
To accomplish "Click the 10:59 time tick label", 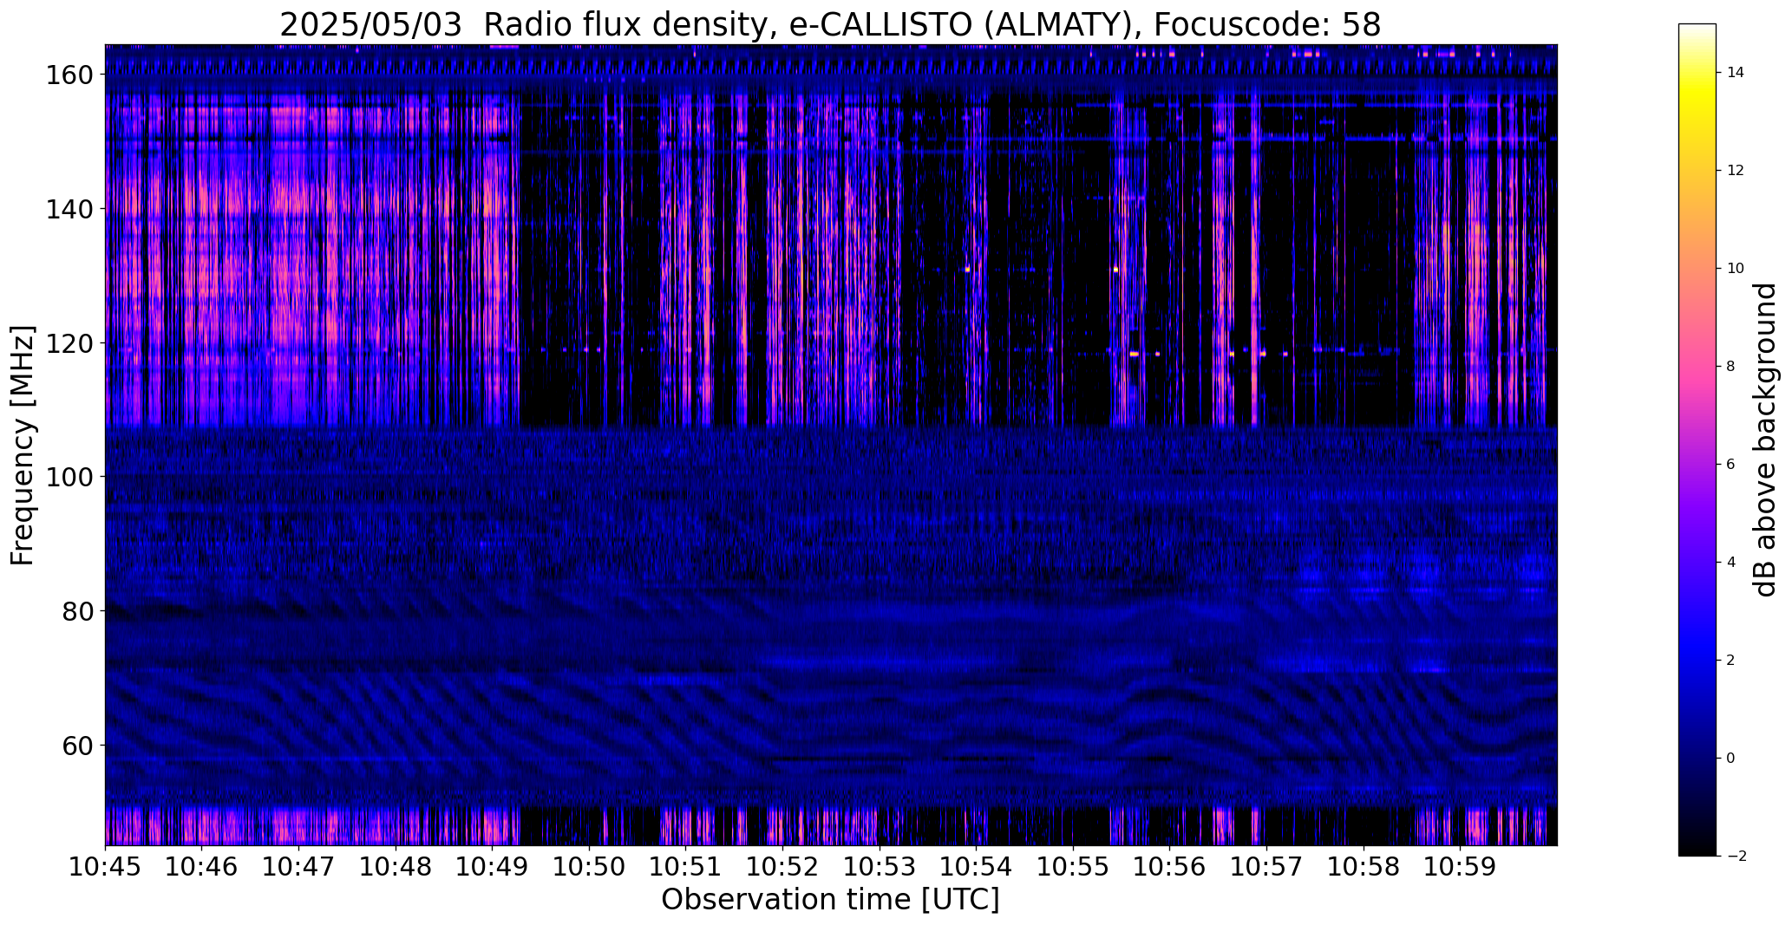I will [1461, 867].
